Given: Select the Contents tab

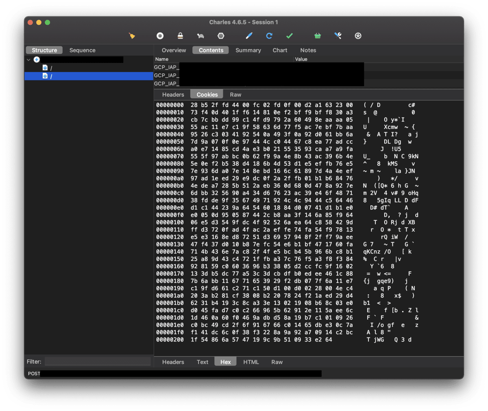Looking at the screenshot, I should click(211, 50).
